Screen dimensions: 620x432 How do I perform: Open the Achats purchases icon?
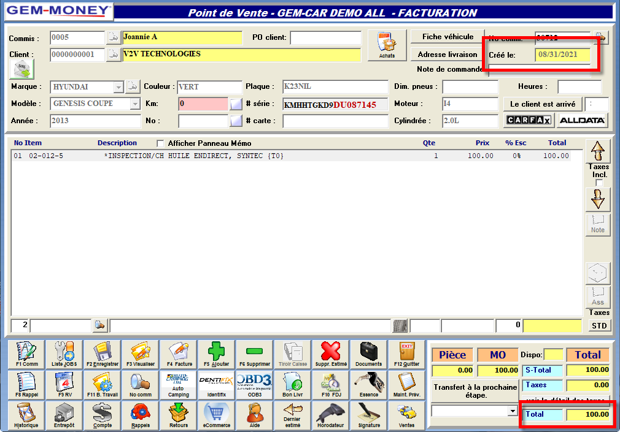(x=387, y=45)
